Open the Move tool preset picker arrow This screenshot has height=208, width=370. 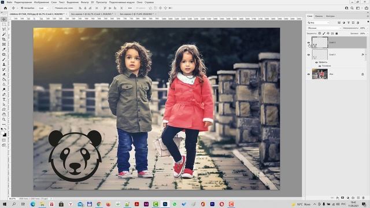click(x=17, y=8)
